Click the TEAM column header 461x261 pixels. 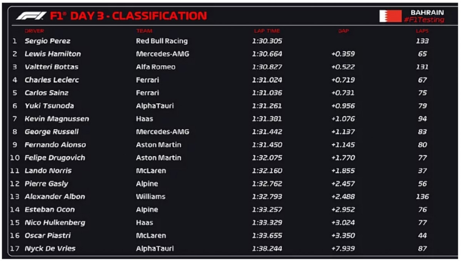144,31
